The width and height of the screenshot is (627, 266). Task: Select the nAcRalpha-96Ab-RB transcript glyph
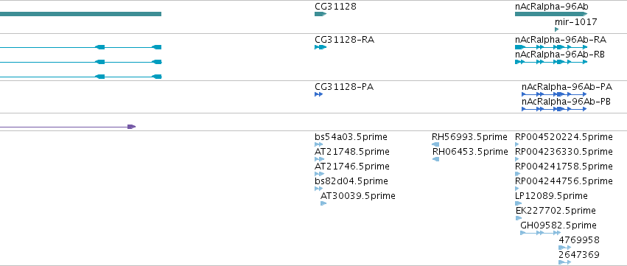tap(551, 62)
